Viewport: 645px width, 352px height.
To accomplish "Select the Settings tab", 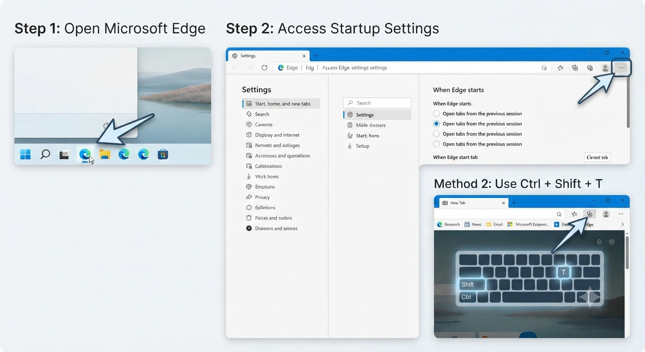I will [268, 55].
